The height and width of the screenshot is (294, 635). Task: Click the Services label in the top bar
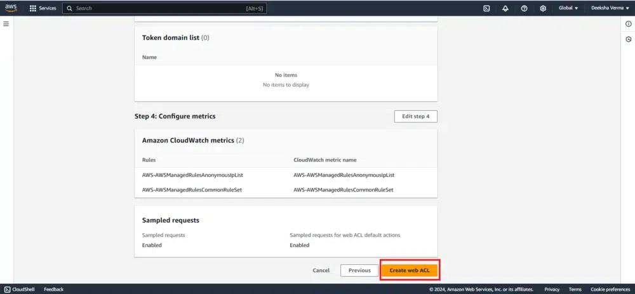pos(48,8)
